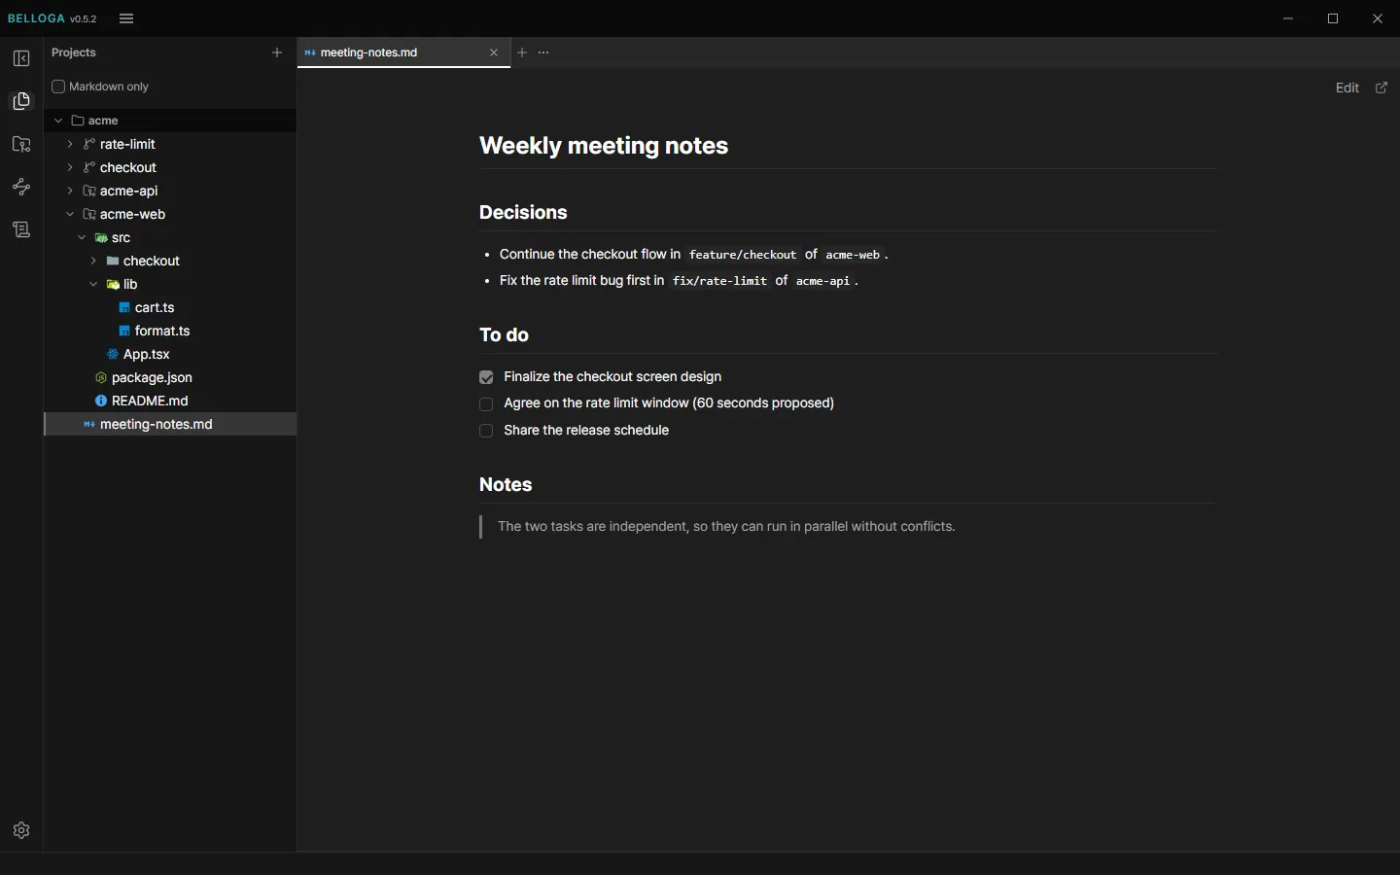This screenshot has width=1400, height=875.
Task: Click the To do heading
Action: point(504,334)
